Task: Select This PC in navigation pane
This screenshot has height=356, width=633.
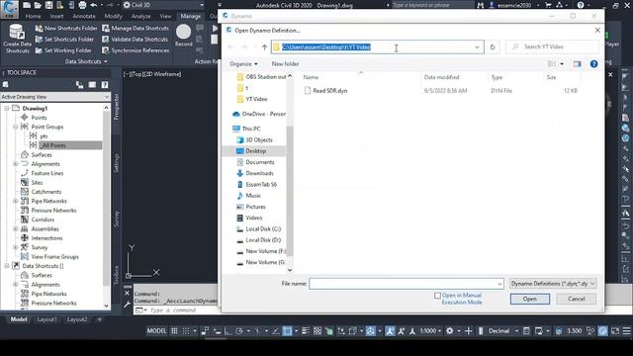Action: pyautogui.click(x=251, y=129)
